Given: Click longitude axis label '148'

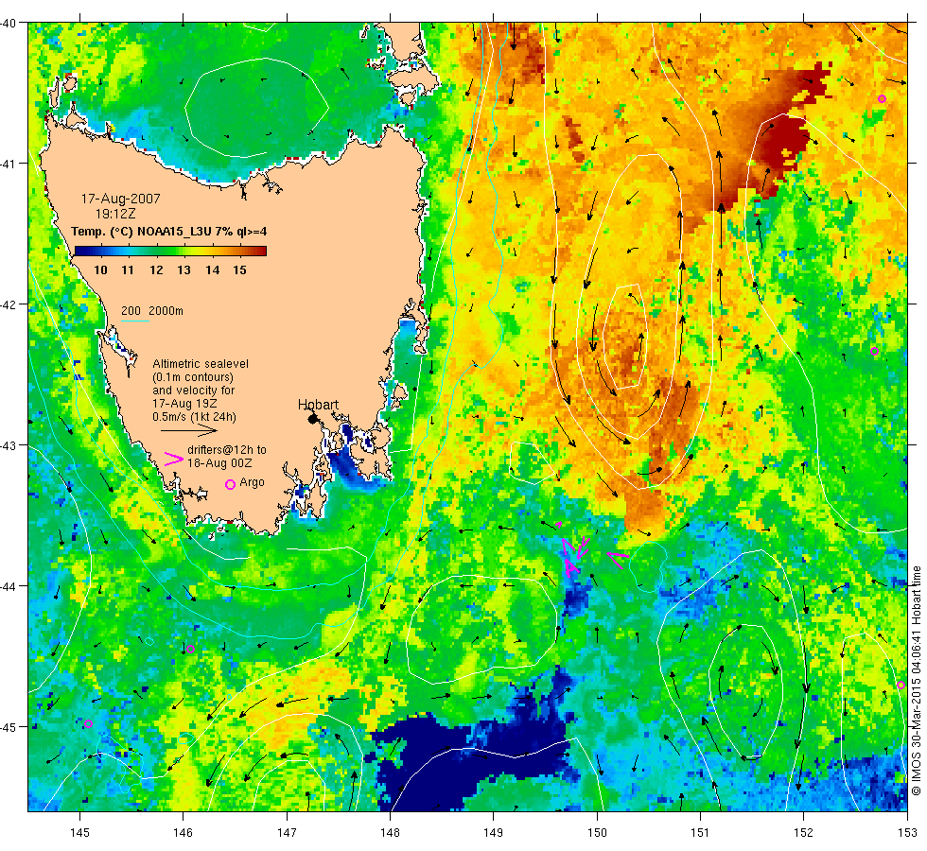Looking at the screenshot, I should pos(390,833).
